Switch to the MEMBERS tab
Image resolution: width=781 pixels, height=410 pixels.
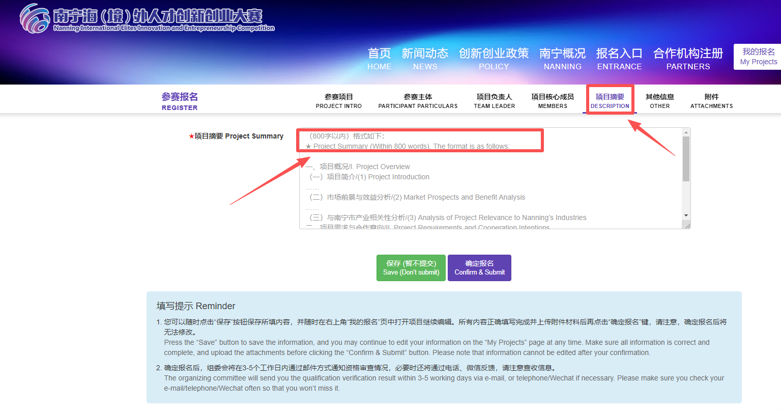tap(553, 101)
